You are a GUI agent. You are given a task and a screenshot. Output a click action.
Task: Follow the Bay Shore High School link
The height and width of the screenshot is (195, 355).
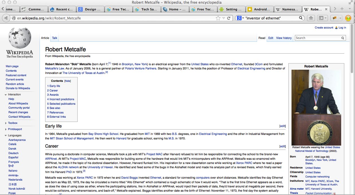103,134
